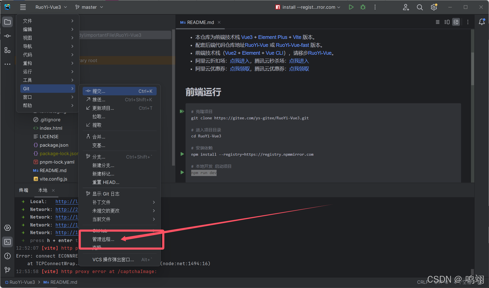Run the git clone snippet gutter play icon
The width and height of the screenshot is (489, 288).
(x=182, y=111)
